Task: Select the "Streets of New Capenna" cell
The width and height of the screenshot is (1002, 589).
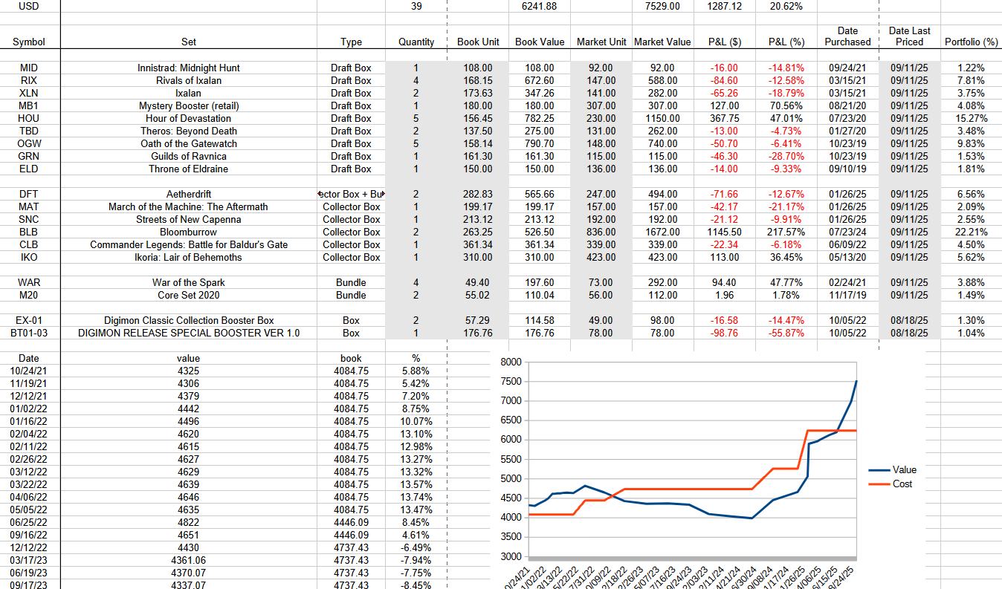Action: pos(189,219)
